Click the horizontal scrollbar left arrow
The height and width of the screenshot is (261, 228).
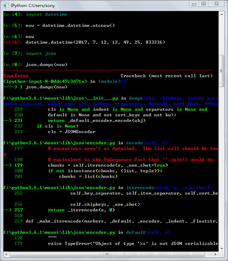click(6, 254)
